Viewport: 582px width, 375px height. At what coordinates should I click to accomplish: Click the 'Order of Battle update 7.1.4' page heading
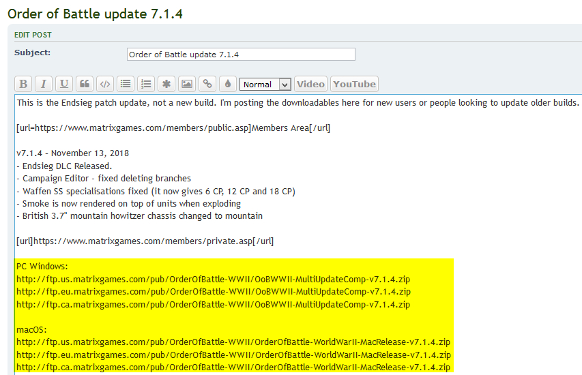click(x=95, y=14)
